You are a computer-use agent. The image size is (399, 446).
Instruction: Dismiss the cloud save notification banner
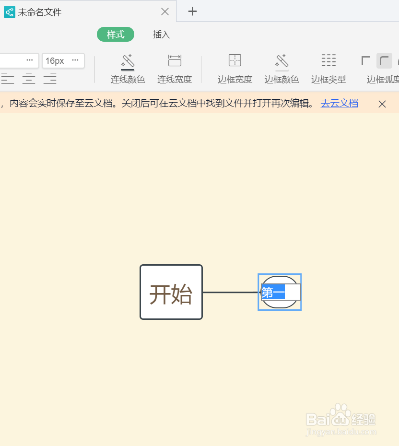point(382,104)
